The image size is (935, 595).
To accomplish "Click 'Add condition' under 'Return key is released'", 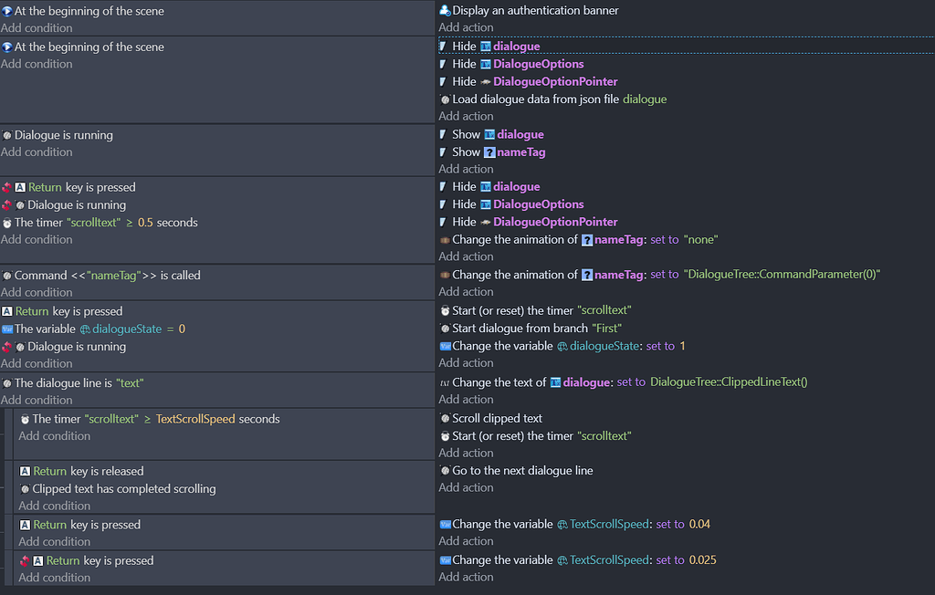I will [54, 505].
